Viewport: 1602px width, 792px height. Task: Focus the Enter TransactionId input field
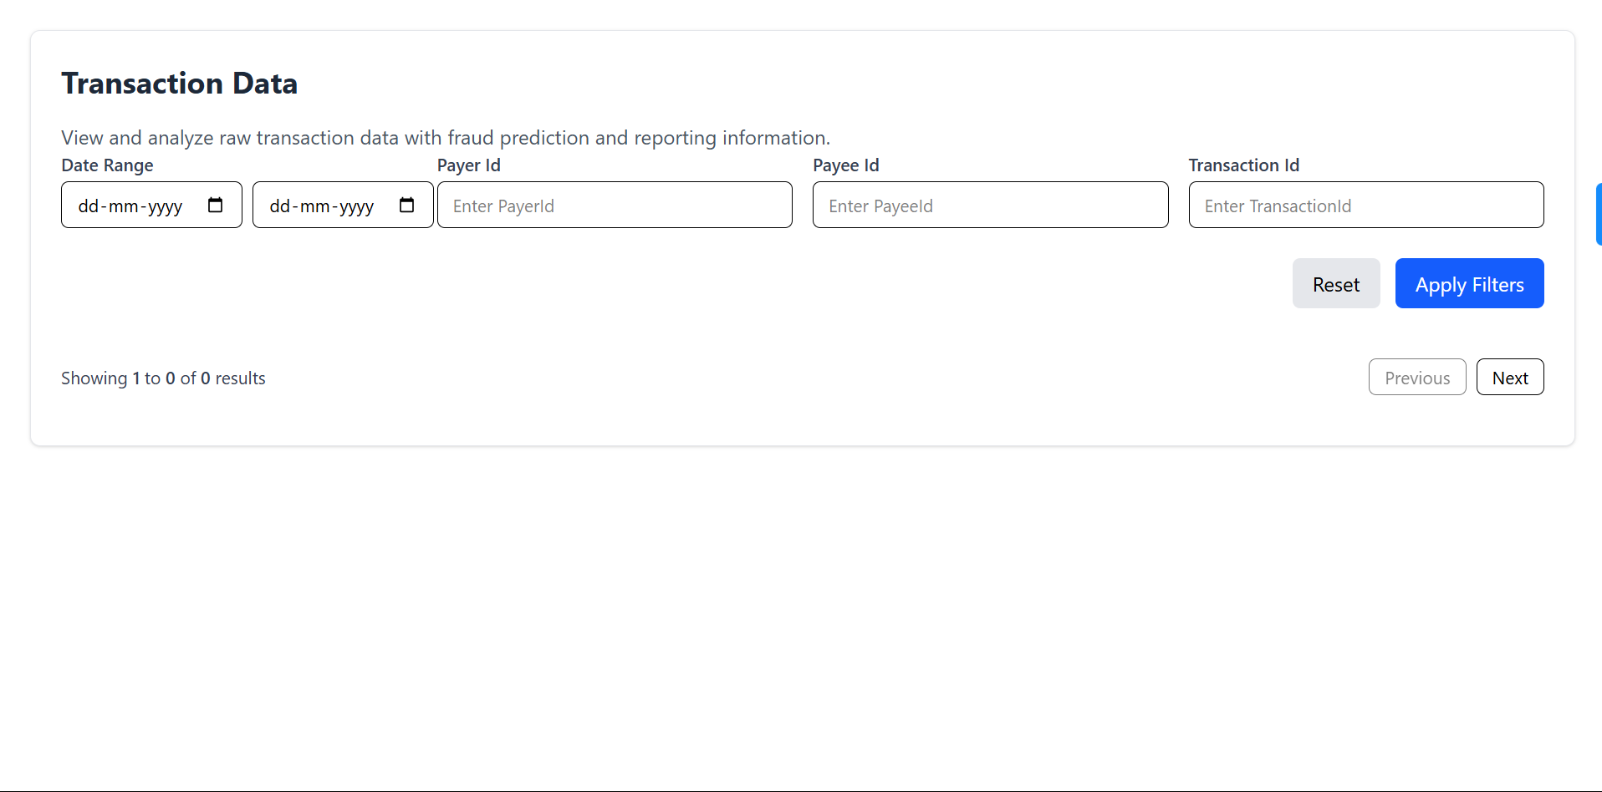1365,206
